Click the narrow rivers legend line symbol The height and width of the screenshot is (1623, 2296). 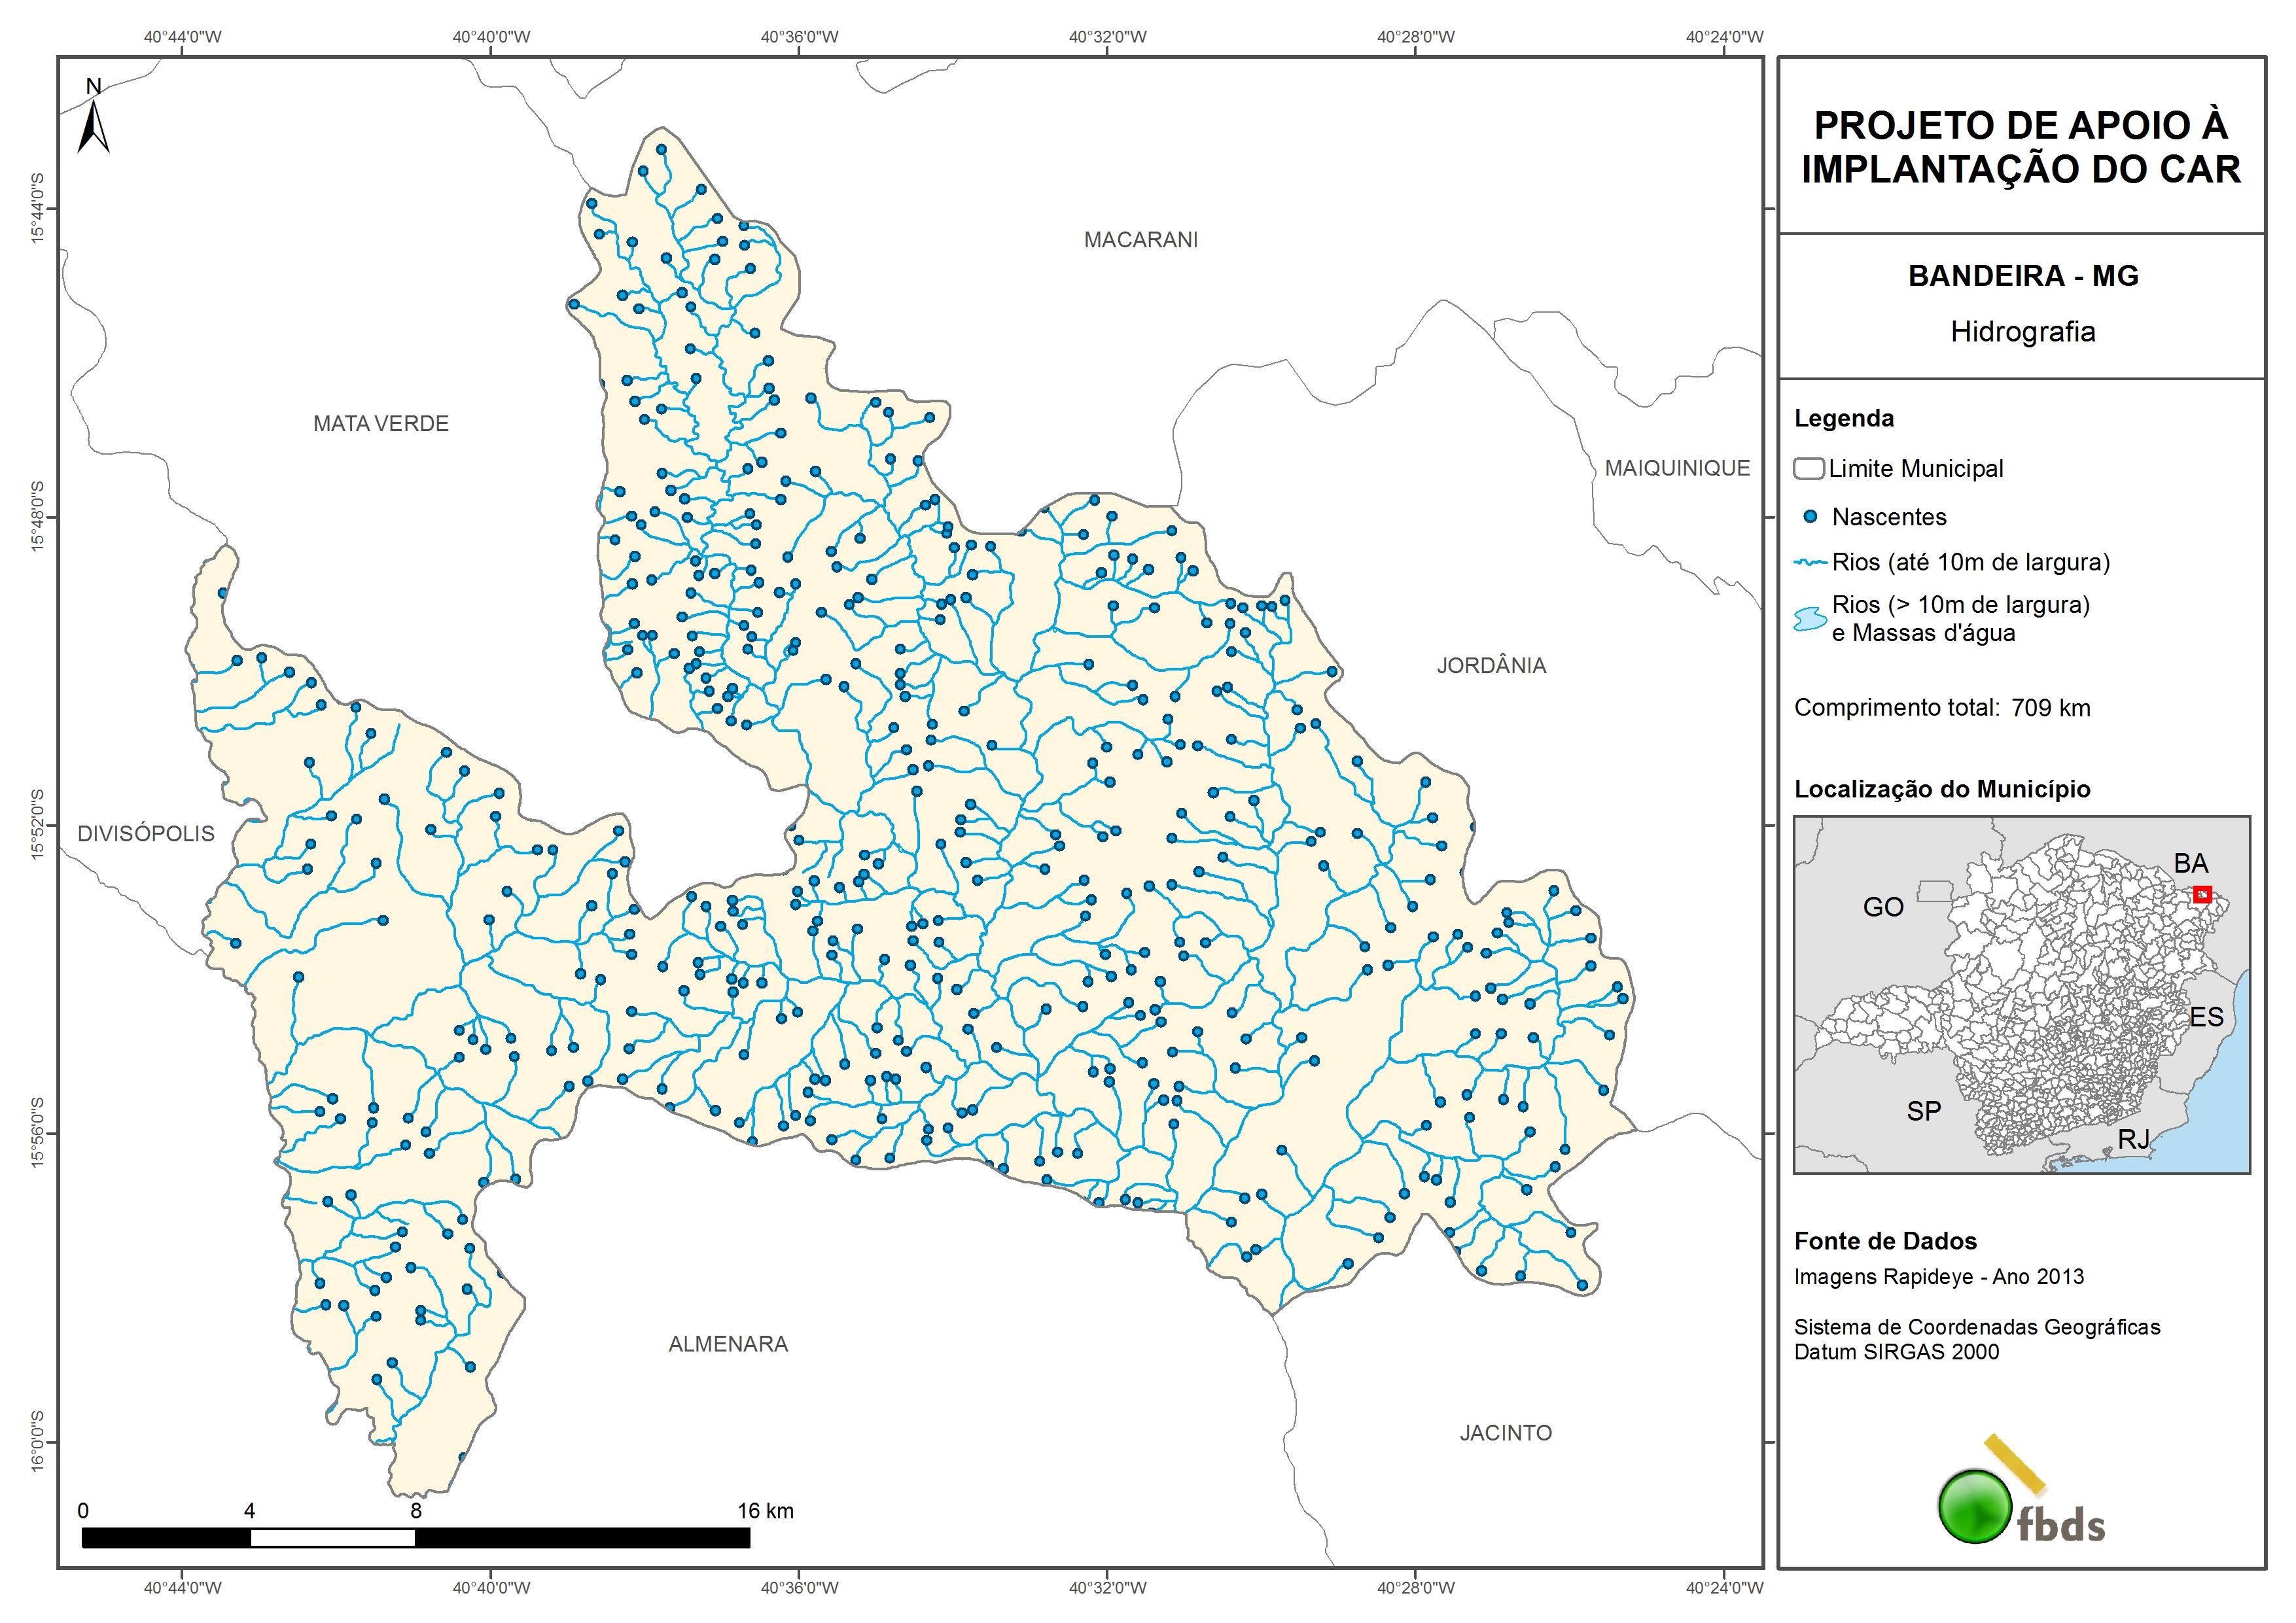click(1810, 563)
